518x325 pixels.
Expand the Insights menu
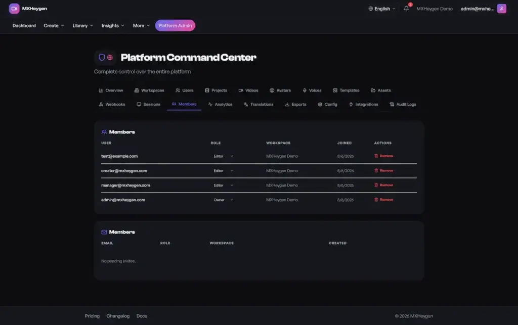coord(113,25)
